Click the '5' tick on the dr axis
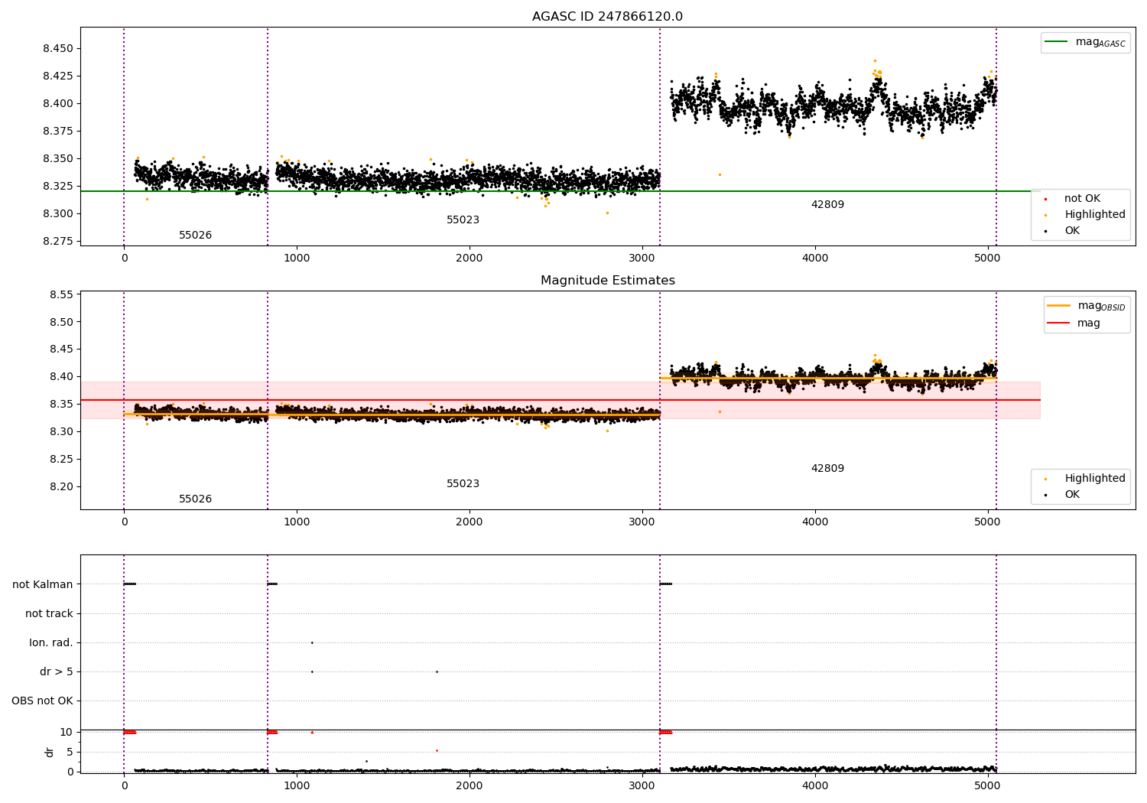 click(70, 753)
